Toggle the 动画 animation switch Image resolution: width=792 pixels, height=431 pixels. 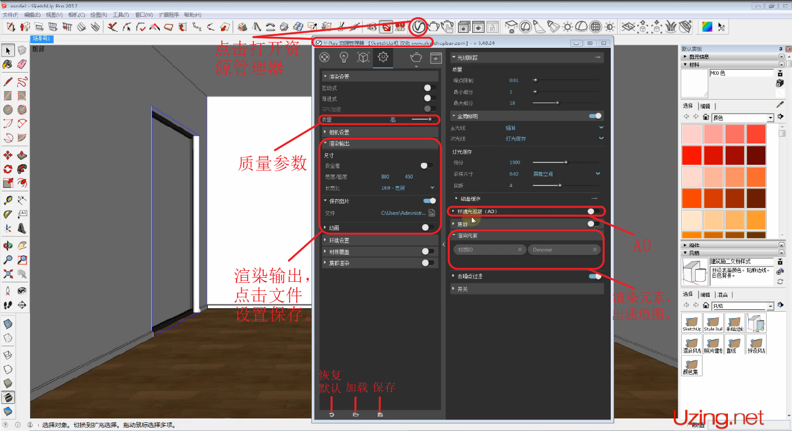tap(428, 228)
